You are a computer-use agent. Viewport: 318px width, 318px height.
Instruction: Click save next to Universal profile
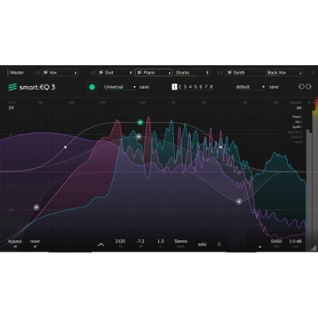coord(144,87)
